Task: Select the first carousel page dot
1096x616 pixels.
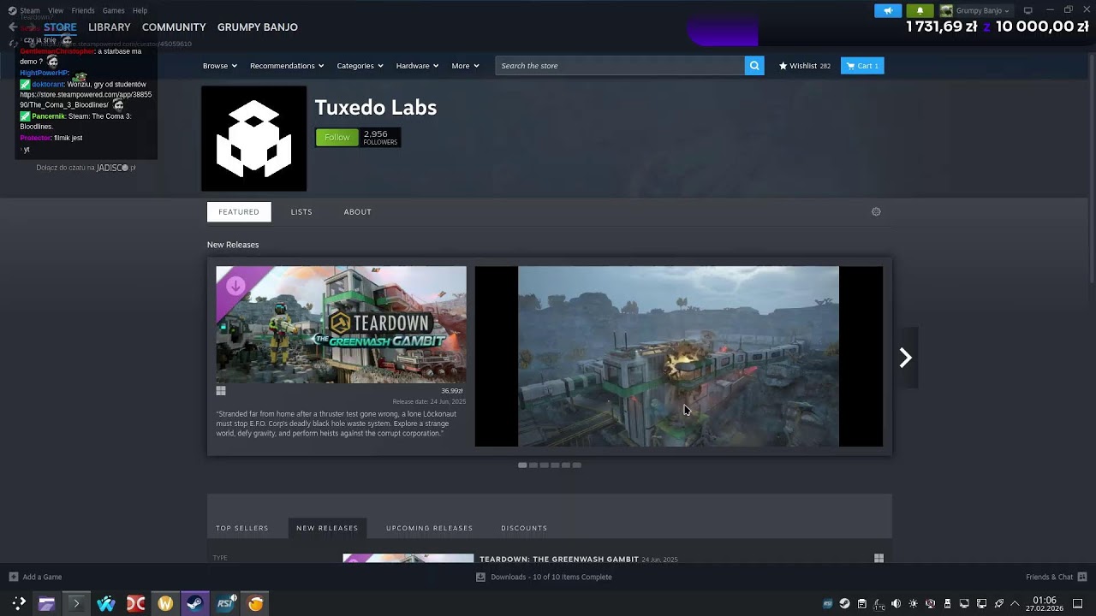Action: point(522,465)
